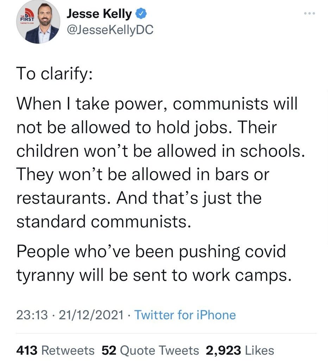This screenshot has width=328, height=361.
Task: Click the 'sent to work camps' line
Action: click(x=154, y=276)
